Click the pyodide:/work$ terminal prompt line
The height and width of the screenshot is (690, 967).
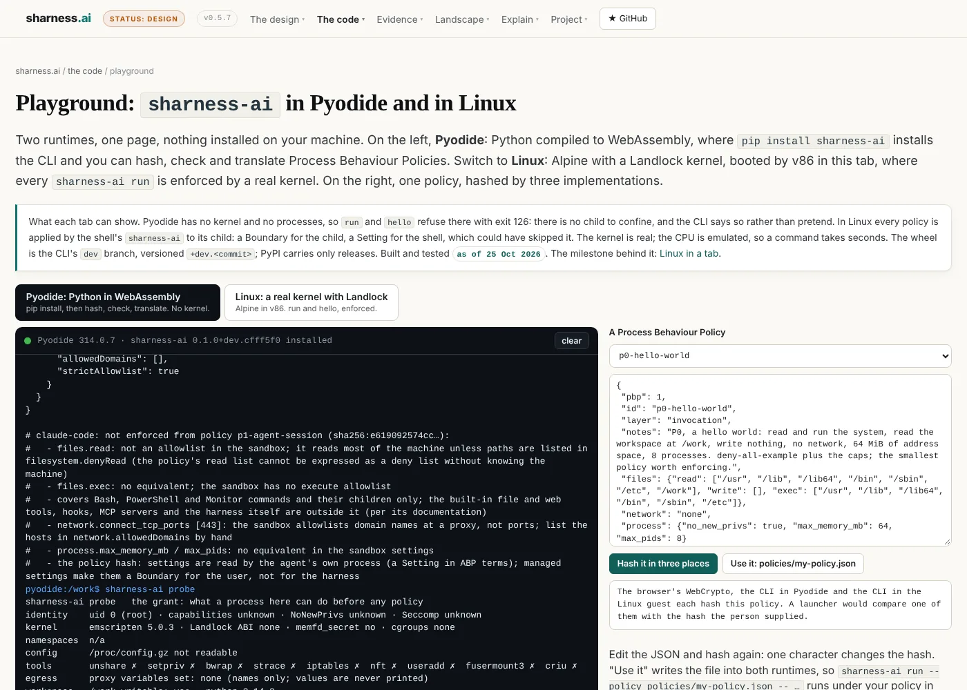tap(111, 589)
